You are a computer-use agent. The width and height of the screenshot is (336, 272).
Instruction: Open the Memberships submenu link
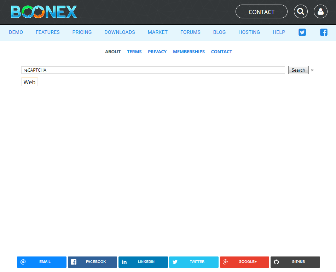tap(189, 52)
